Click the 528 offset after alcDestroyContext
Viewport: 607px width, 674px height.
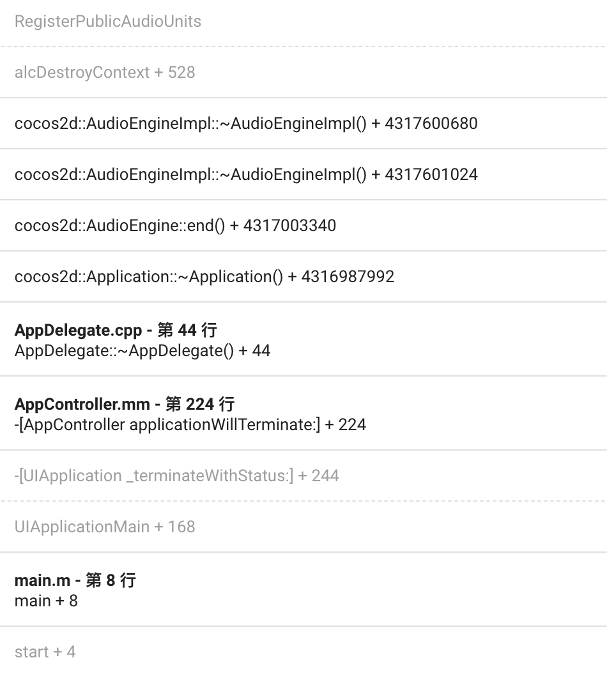tap(181, 72)
